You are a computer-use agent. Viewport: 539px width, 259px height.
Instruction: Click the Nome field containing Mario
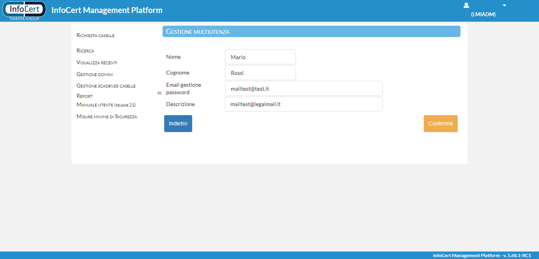pyautogui.click(x=260, y=57)
